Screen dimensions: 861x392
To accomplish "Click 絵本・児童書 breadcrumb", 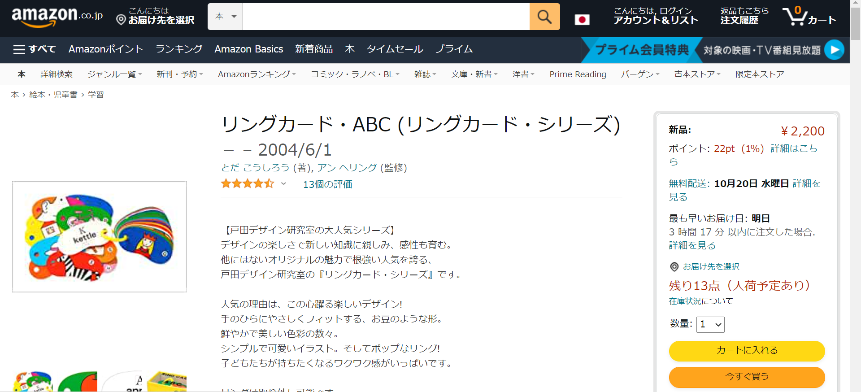I will click(53, 95).
